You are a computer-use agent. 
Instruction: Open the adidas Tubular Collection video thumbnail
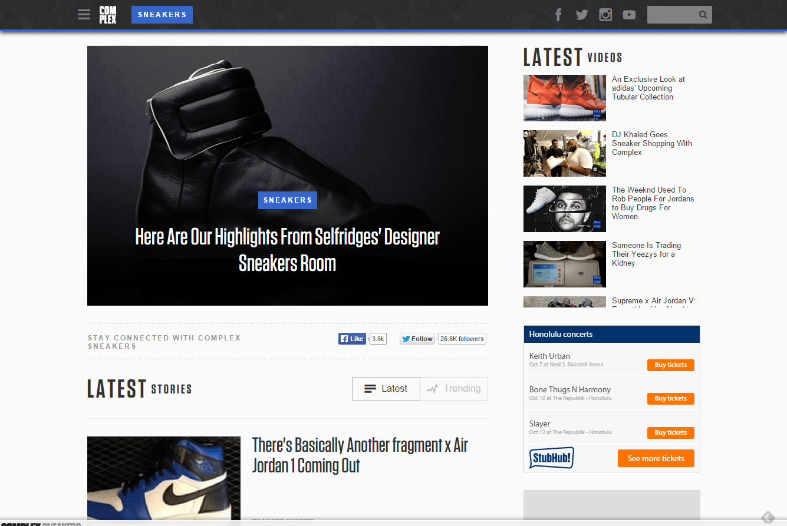pos(565,98)
